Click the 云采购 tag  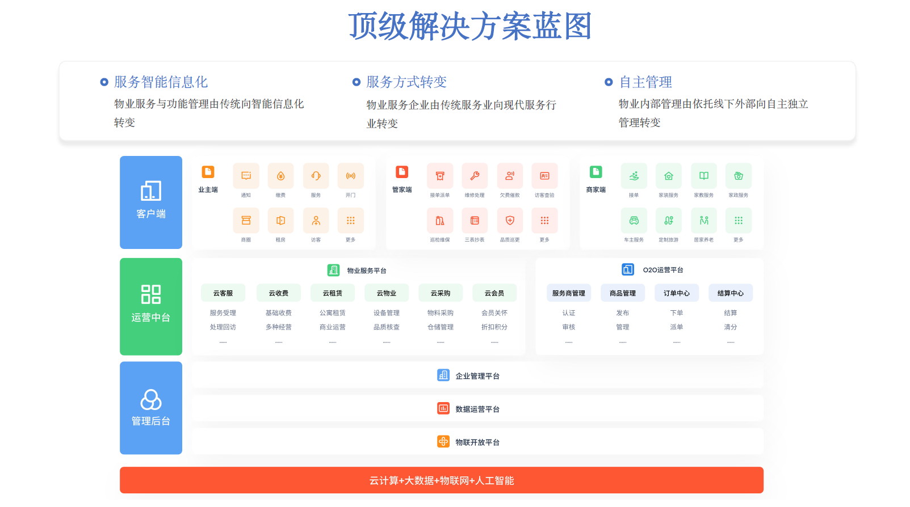click(x=441, y=293)
